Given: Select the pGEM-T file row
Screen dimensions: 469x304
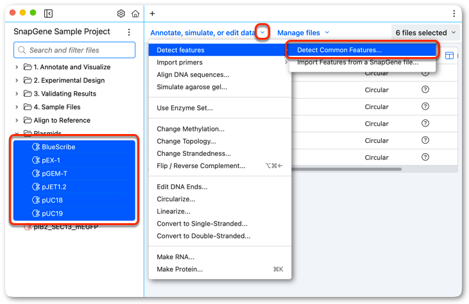Looking at the screenshot, I should click(74, 173).
